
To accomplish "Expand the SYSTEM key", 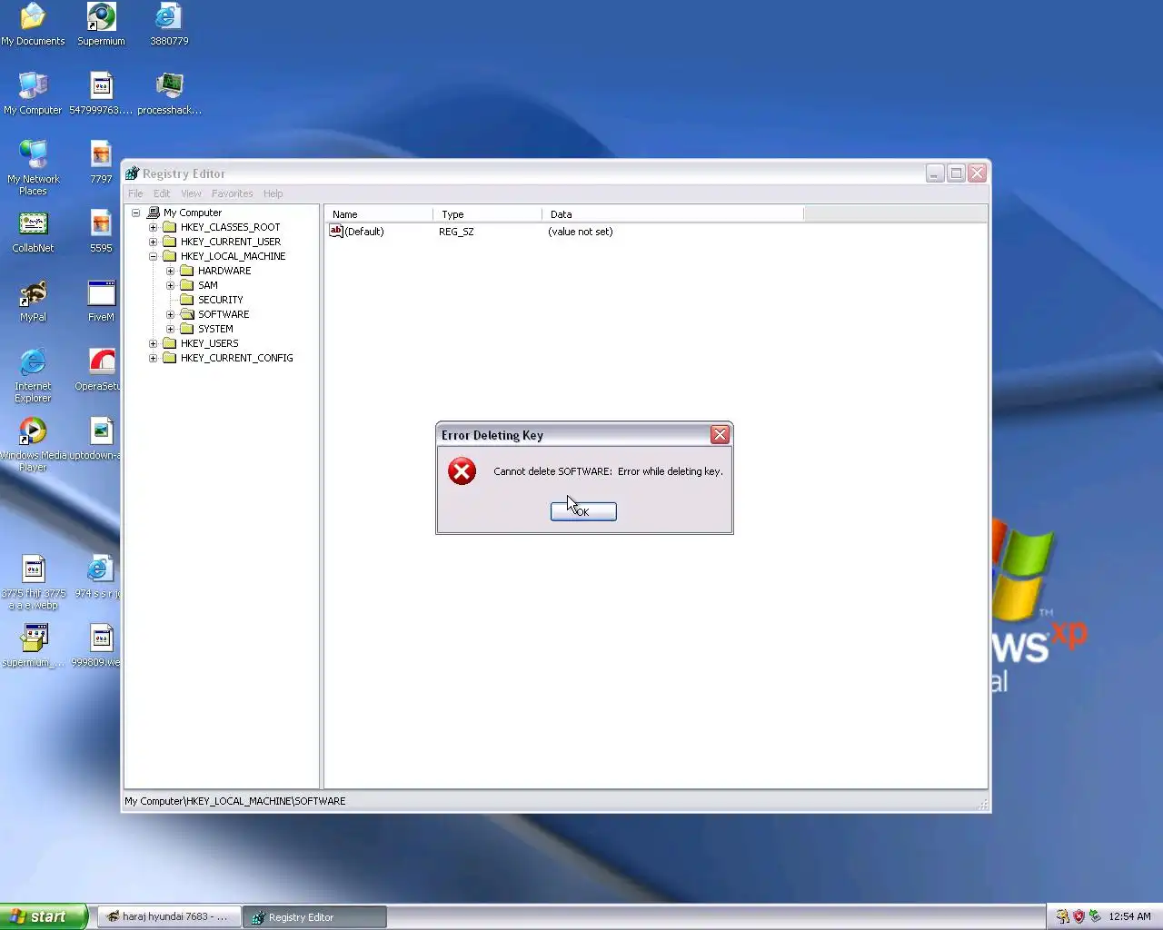I will coord(170,329).
